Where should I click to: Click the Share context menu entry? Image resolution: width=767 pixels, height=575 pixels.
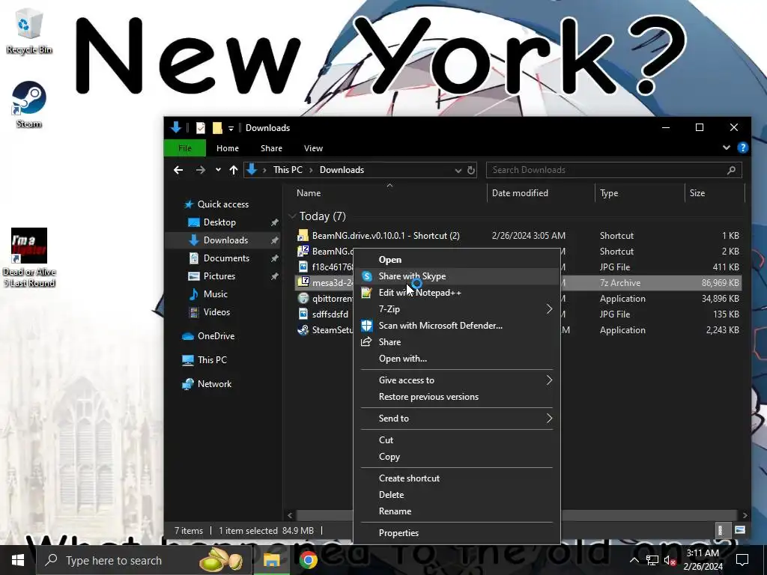coord(389,342)
